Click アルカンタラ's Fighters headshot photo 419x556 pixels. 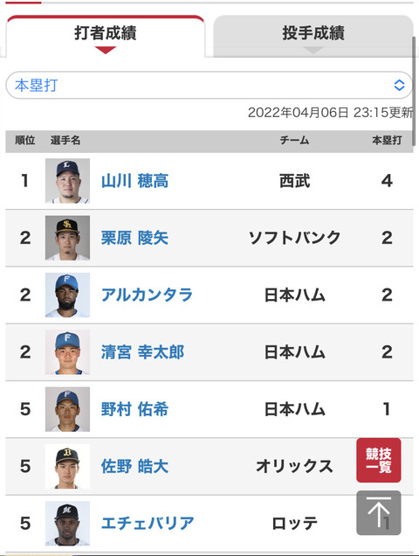[x=67, y=295]
